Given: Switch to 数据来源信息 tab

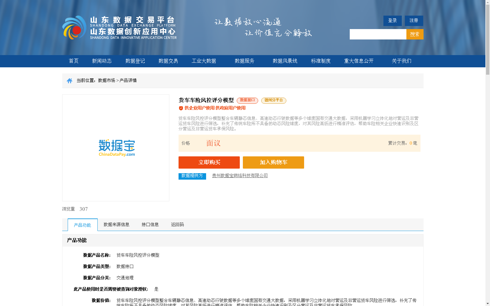Looking at the screenshot, I should (116, 225).
